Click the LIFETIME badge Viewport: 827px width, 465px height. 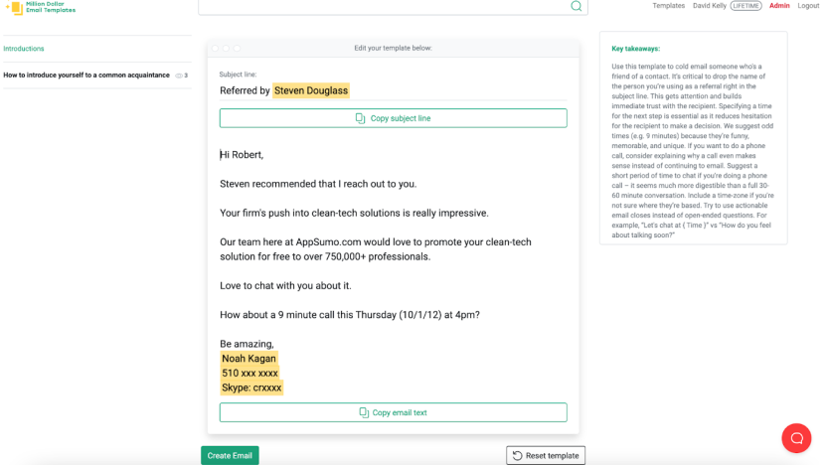[745, 6]
